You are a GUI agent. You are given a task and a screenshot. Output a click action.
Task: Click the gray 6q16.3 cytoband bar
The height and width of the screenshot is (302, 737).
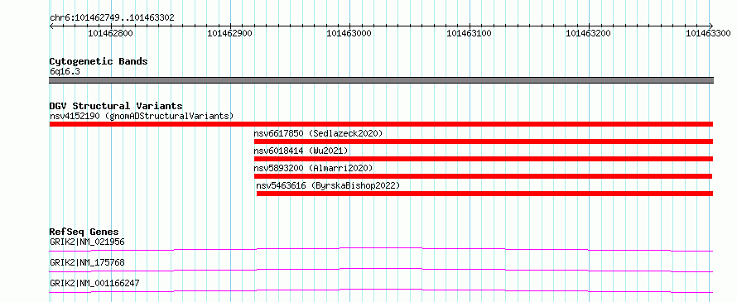tap(381, 80)
